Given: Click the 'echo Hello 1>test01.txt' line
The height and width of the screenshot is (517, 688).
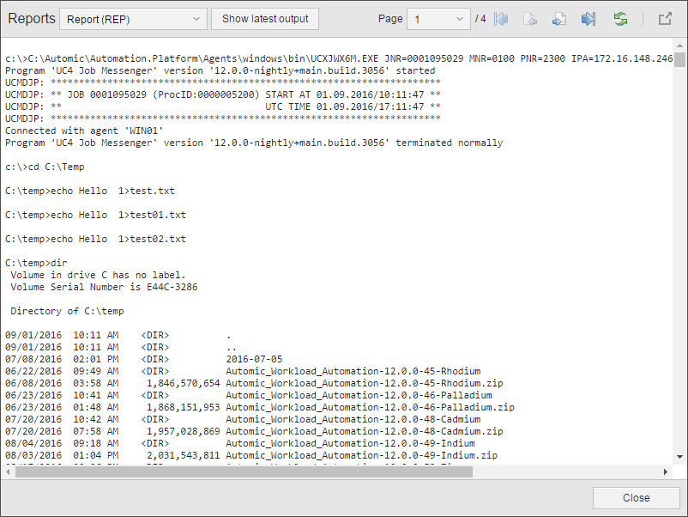Looking at the screenshot, I should (96, 215).
